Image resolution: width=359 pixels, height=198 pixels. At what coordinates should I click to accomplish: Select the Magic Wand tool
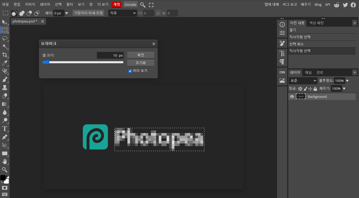click(x=5, y=47)
